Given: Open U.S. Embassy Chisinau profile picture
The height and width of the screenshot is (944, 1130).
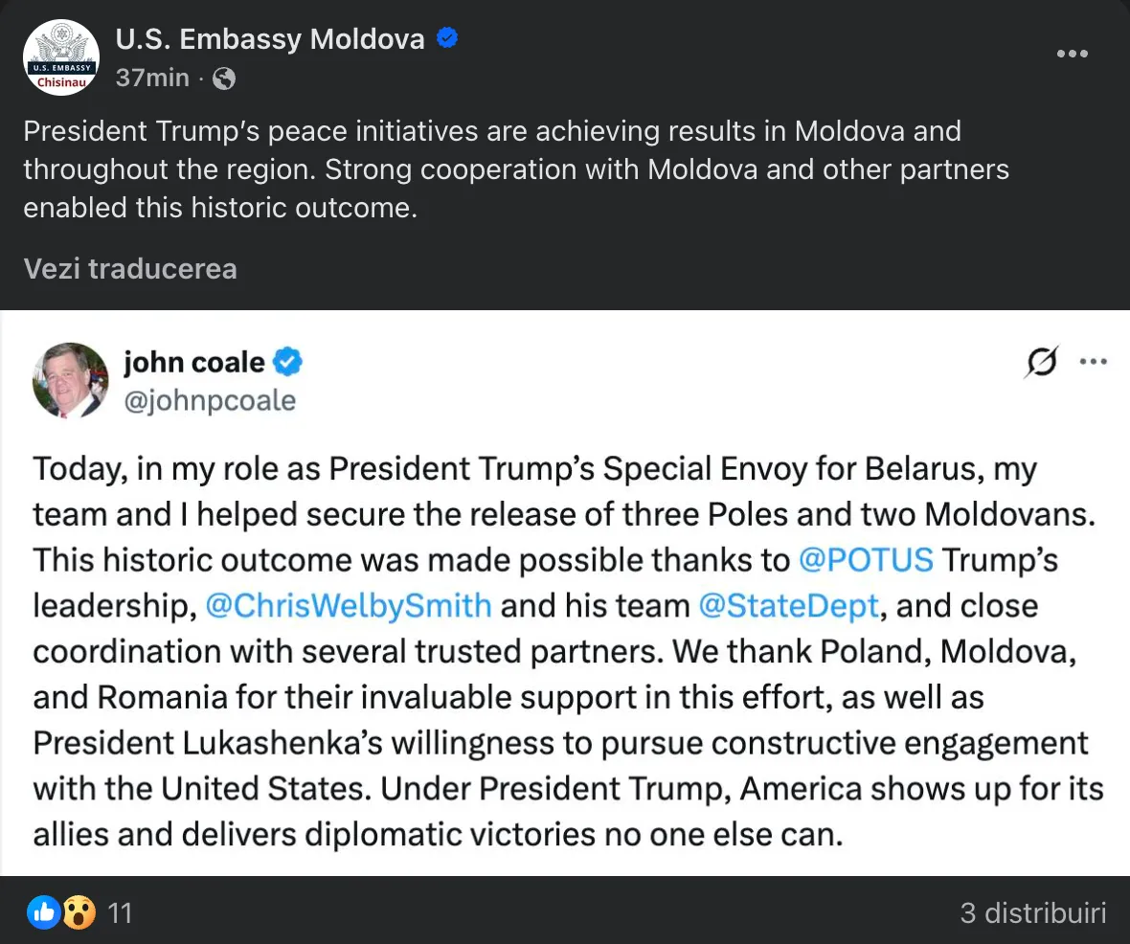Looking at the screenshot, I should click(x=61, y=57).
